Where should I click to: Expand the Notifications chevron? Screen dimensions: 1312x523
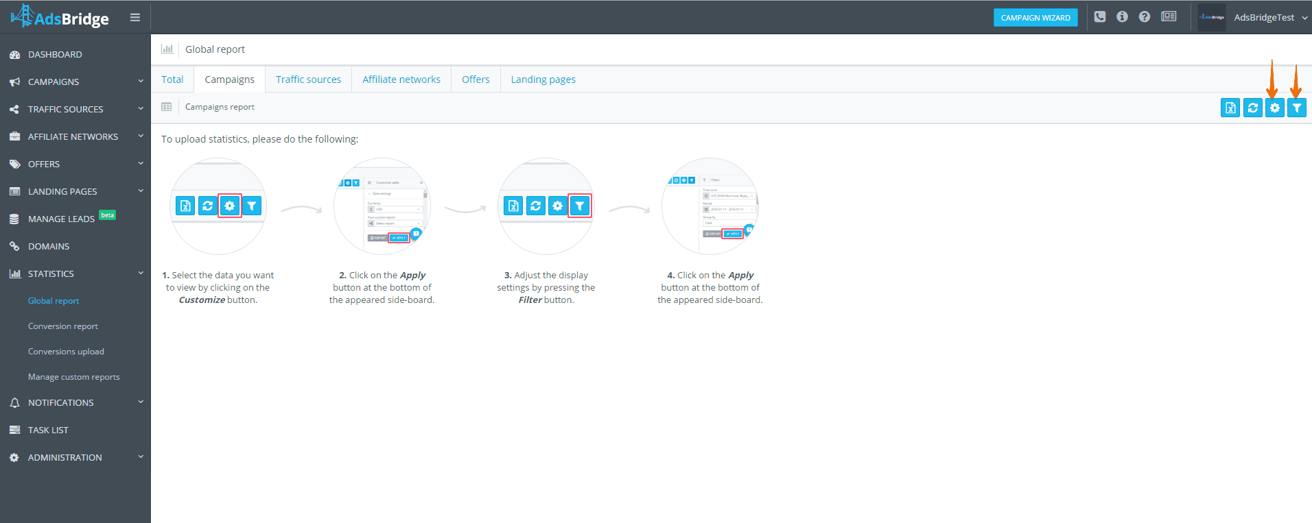click(x=141, y=402)
